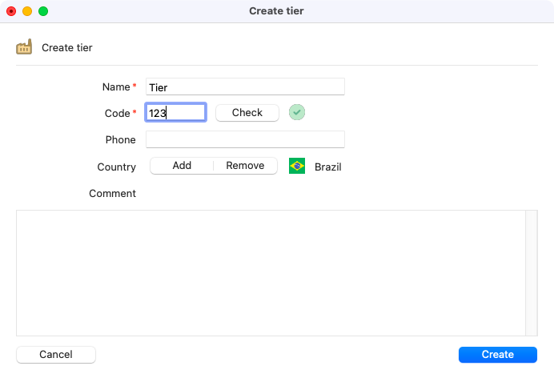The height and width of the screenshot is (378, 554).
Task: Click the Comment label
Action: pos(112,193)
